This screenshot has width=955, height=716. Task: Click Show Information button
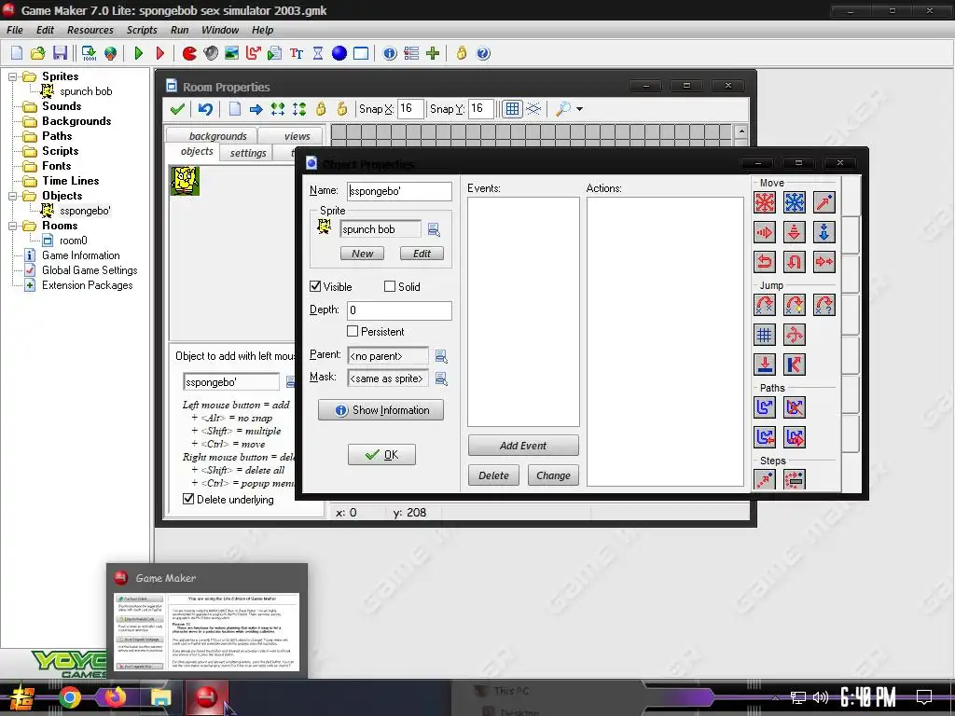(x=381, y=410)
